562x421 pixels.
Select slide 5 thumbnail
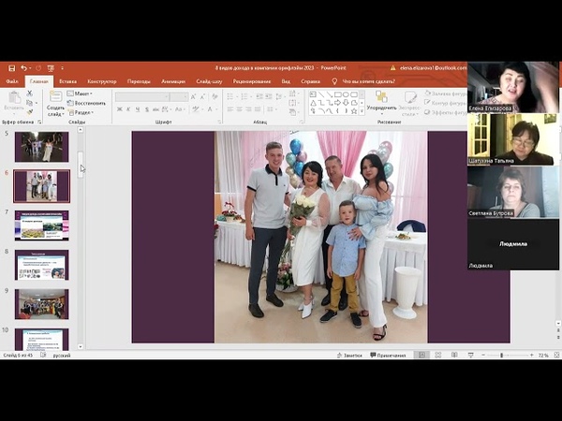click(x=41, y=147)
